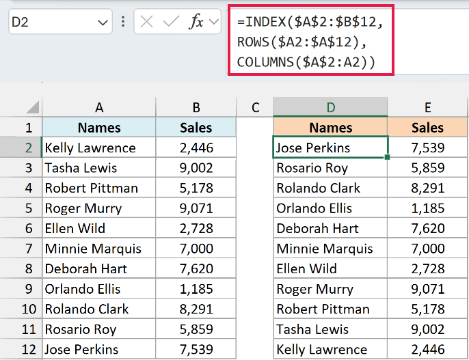Select row 2 header
Screen dimensions: 469x360
(21, 148)
